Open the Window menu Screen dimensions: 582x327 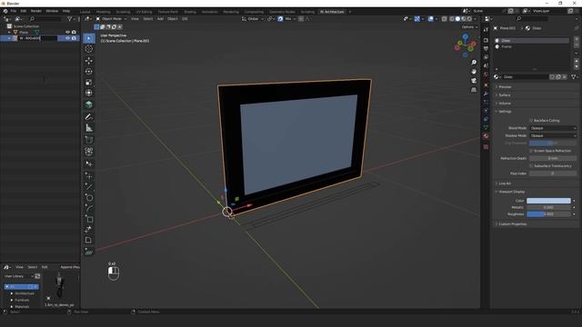pos(52,11)
